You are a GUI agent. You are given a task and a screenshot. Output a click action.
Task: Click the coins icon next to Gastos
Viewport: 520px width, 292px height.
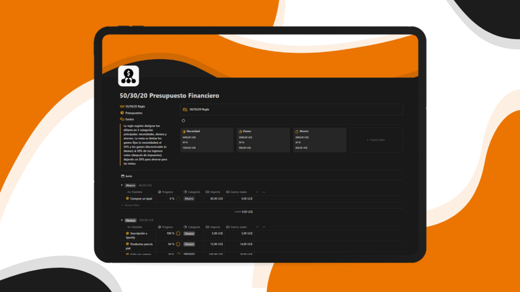(x=122, y=119)
